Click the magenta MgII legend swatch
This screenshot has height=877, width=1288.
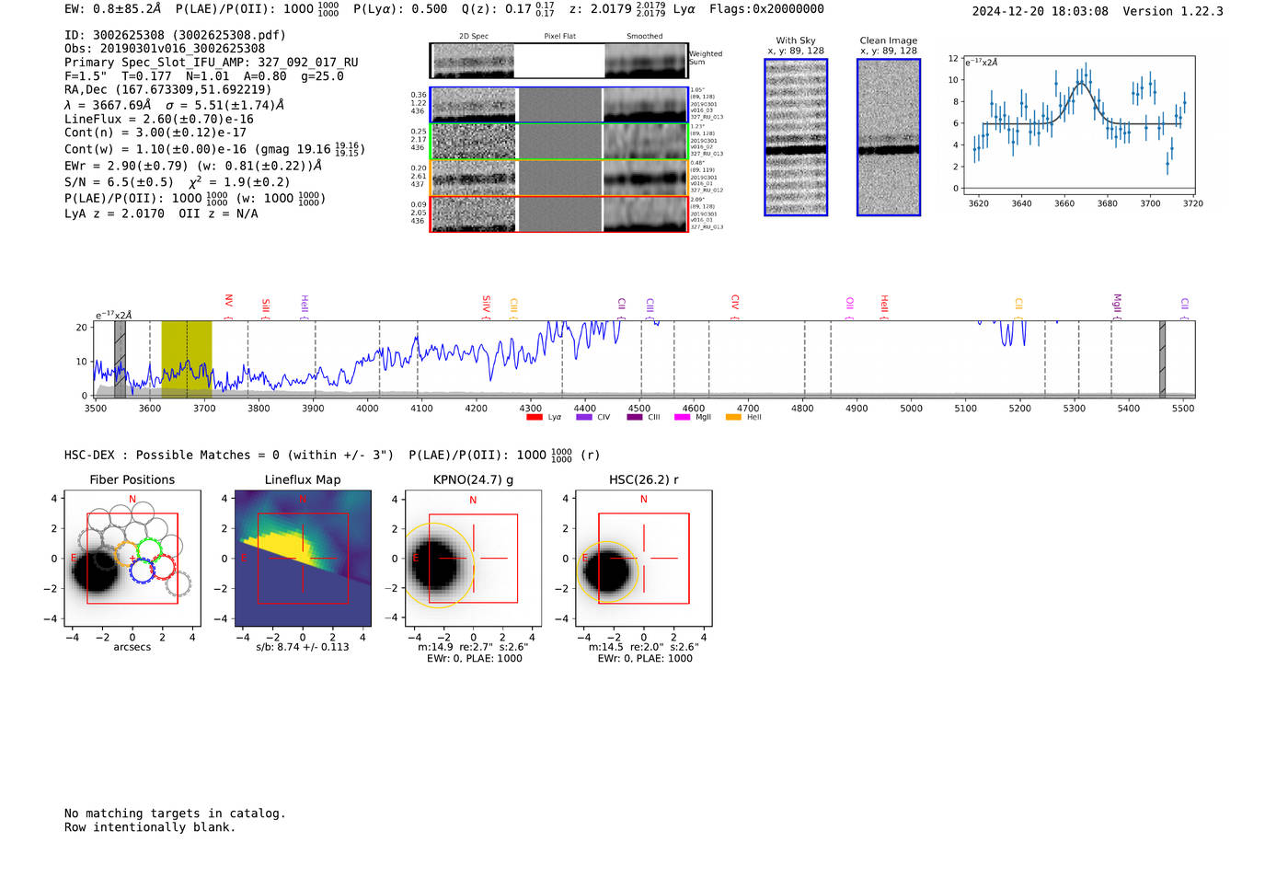tap(682, 417)
